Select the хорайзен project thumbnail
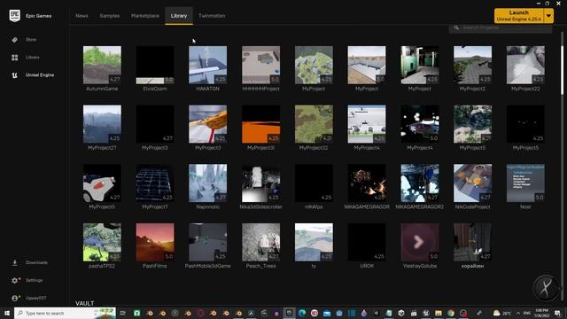This screenshot has width=567, height=319. [472, 242]
